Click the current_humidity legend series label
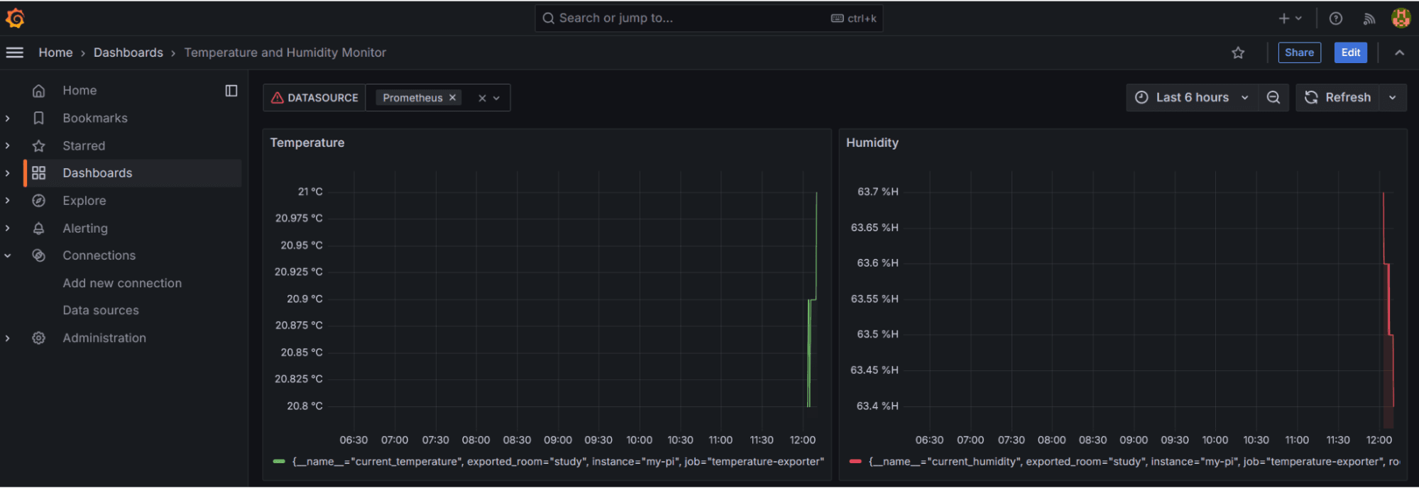This screenshot has height=488, width=1419. click(1134, 462)
